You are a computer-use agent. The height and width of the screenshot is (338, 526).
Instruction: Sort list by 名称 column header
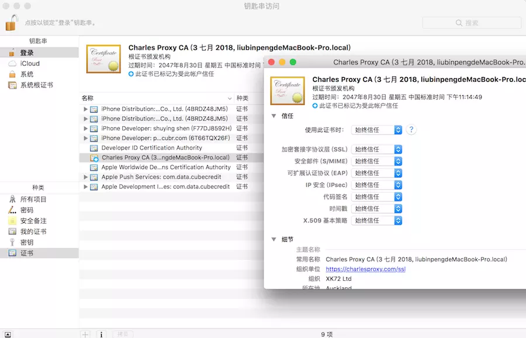click(x=152, y=98)
